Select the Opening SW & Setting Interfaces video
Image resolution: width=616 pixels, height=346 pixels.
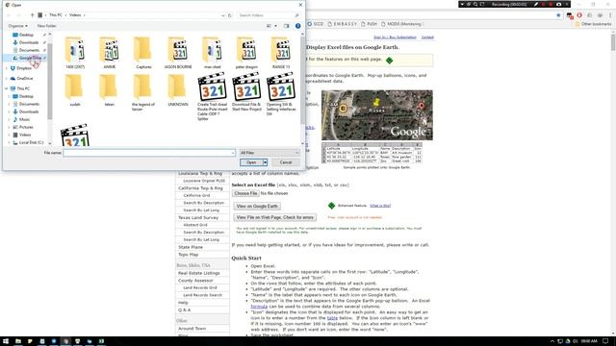click(281, 94)
